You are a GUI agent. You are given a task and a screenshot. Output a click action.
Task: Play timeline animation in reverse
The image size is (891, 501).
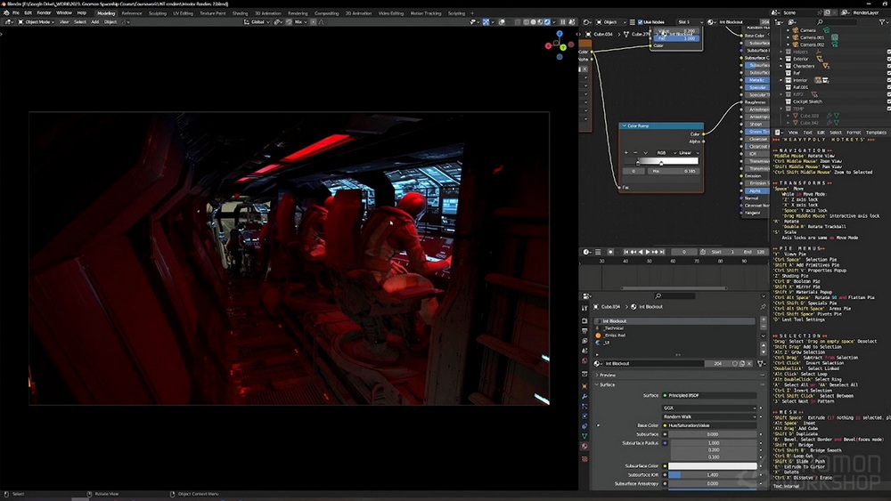click(x=641, y=252)
